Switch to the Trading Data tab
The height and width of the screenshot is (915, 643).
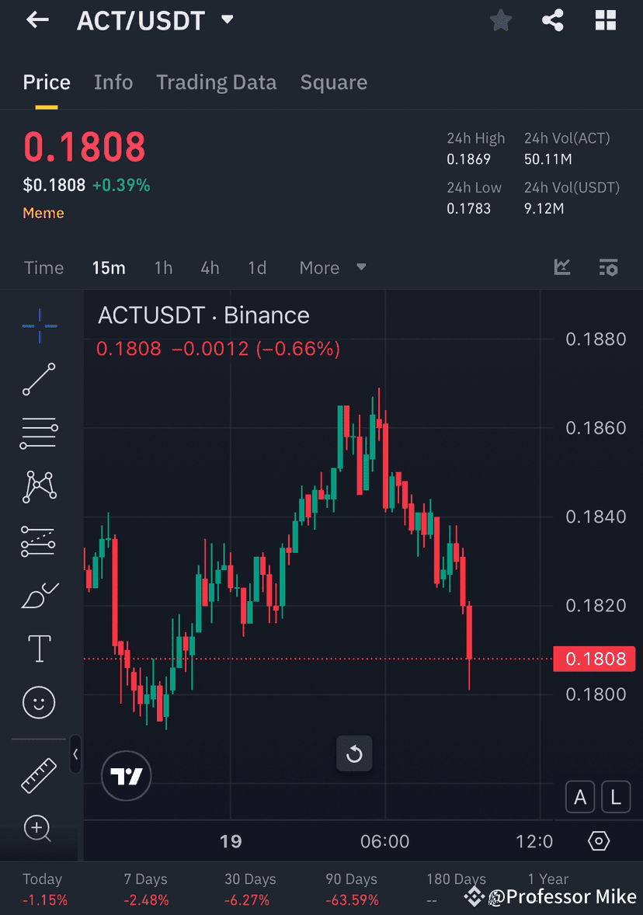click(216, 82)
